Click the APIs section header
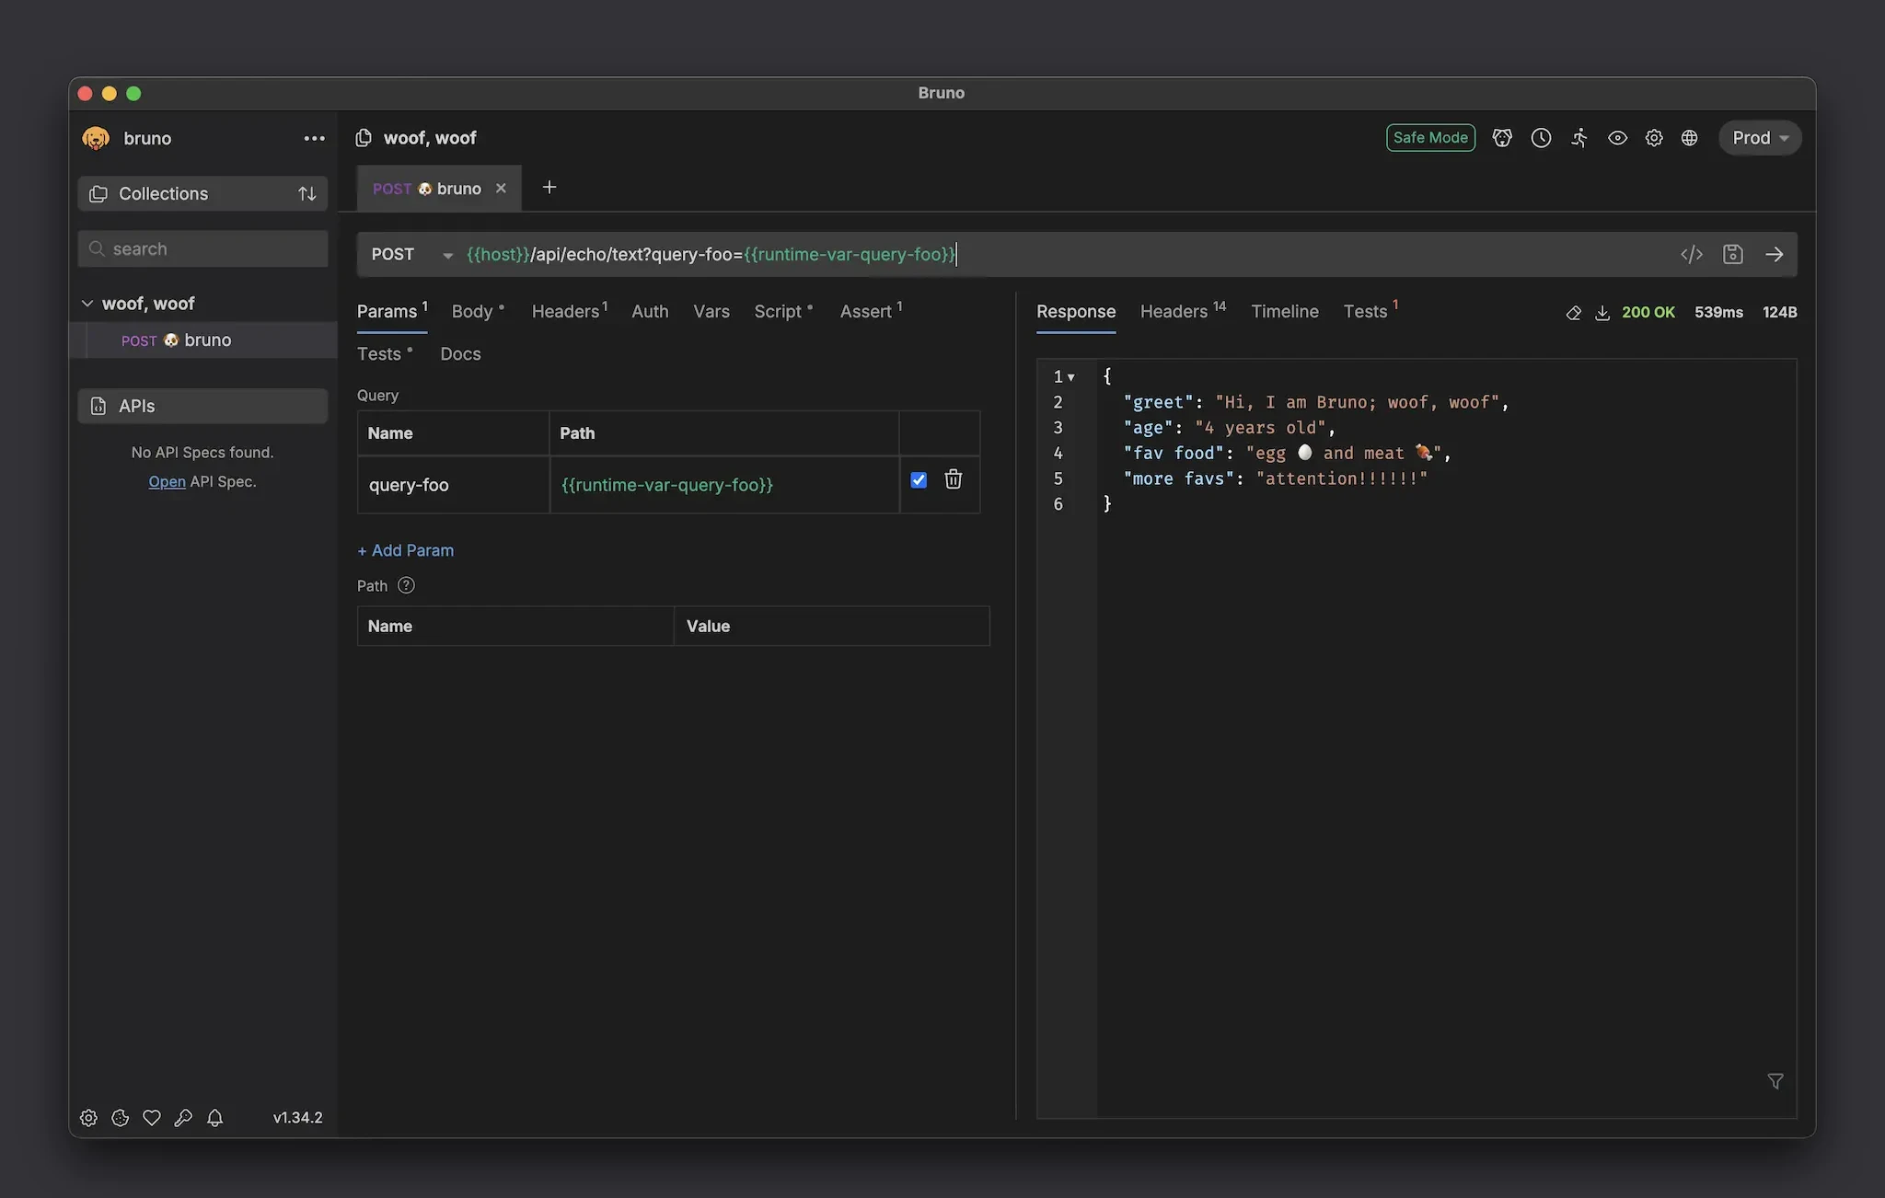Viewport: 1885px width, 1198px height. click(202, 406)
